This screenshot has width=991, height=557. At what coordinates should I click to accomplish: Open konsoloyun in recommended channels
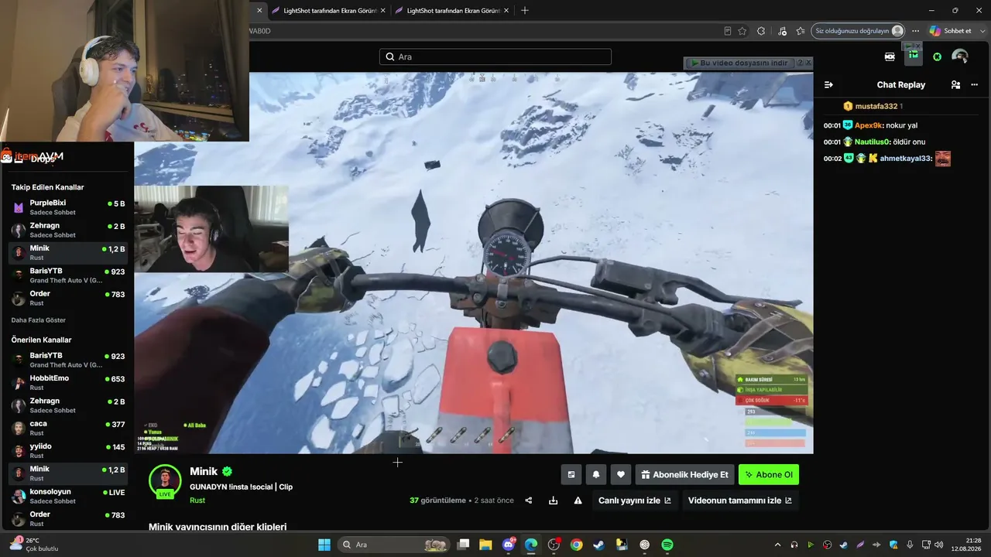[67, 496]
